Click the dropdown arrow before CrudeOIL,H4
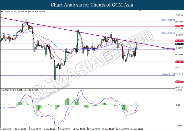This screenshot has height=131, width=184. (x=2, y=12)
